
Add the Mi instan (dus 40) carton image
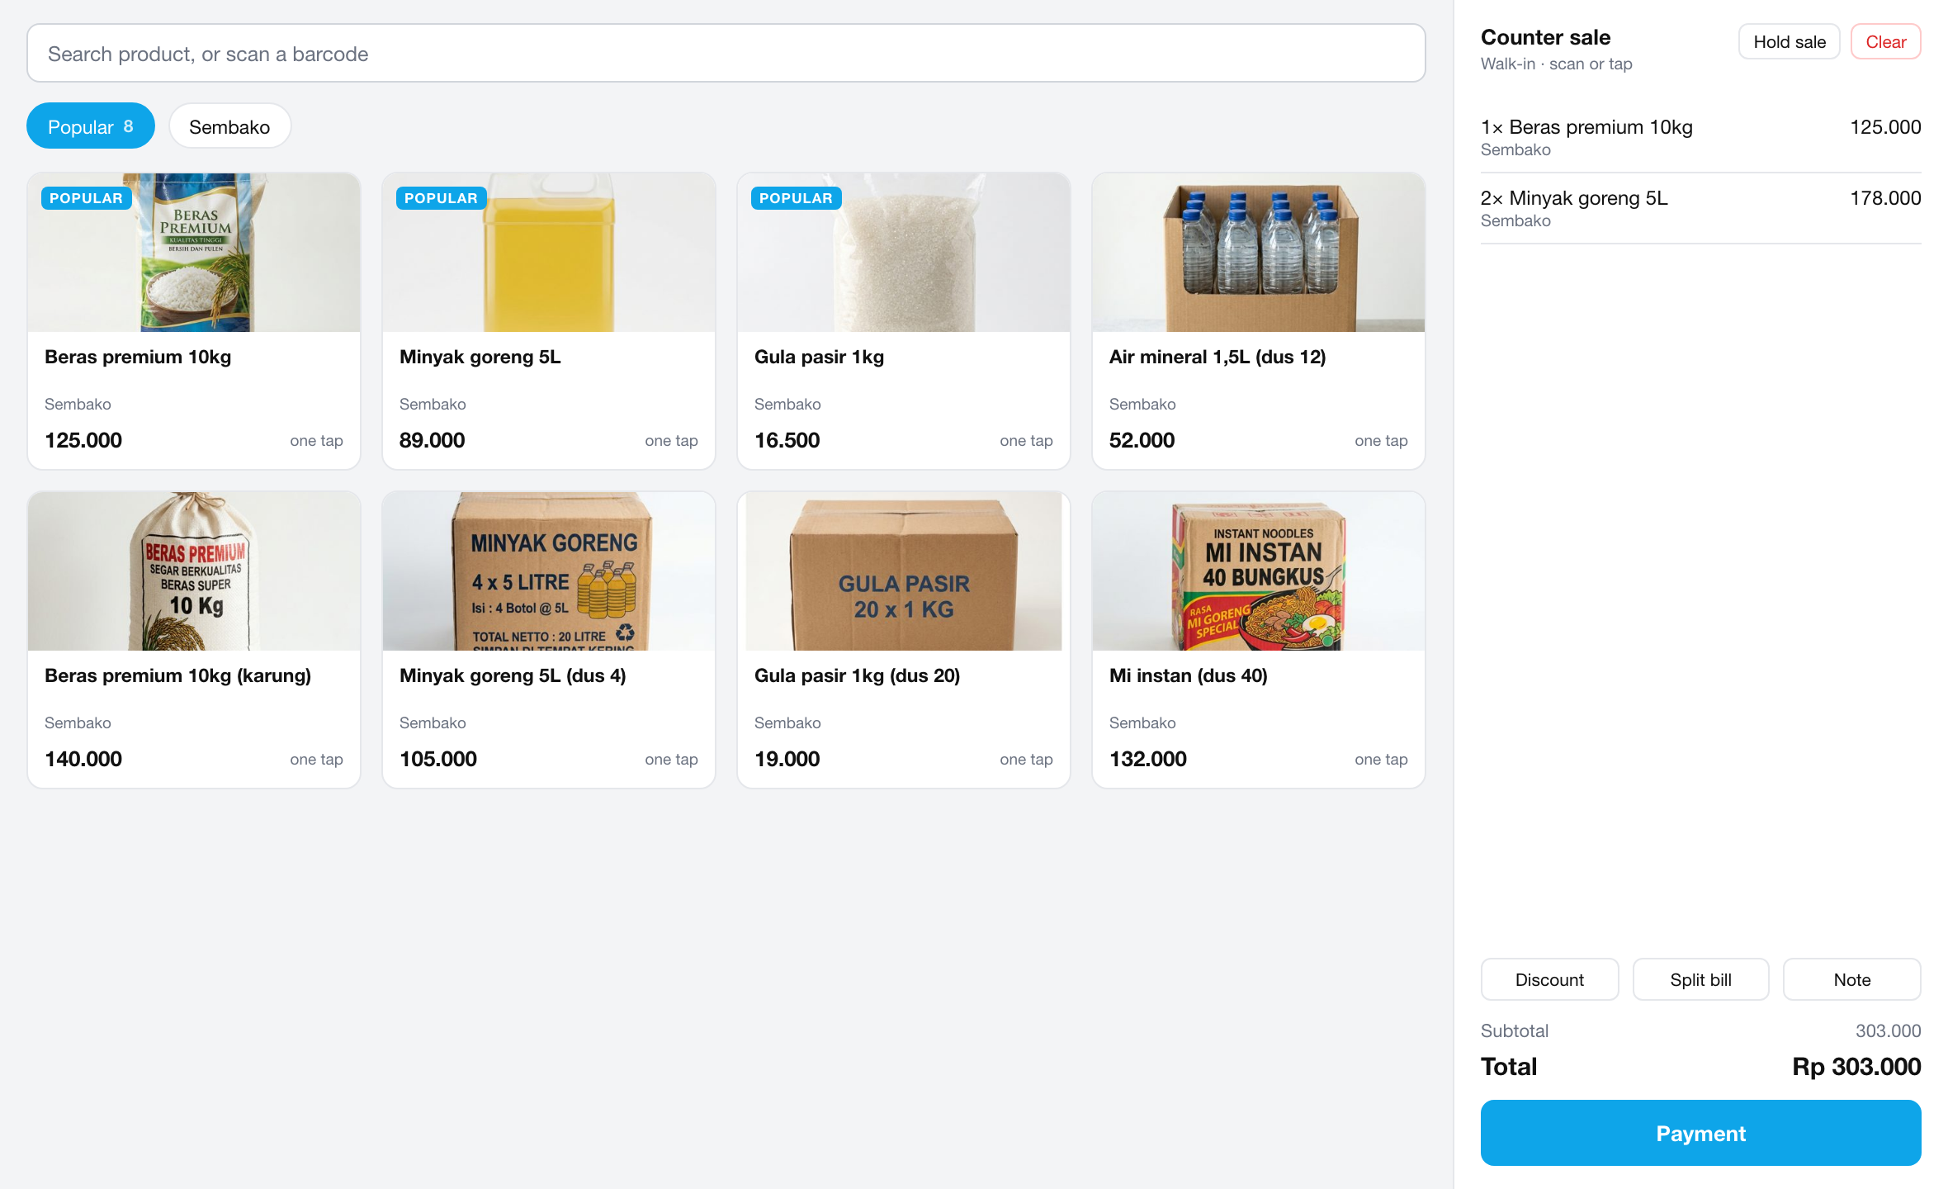(x=1259, y=571)
